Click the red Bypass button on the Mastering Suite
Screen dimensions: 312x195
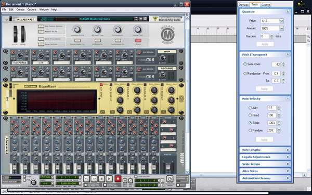(x=138, y=41)
